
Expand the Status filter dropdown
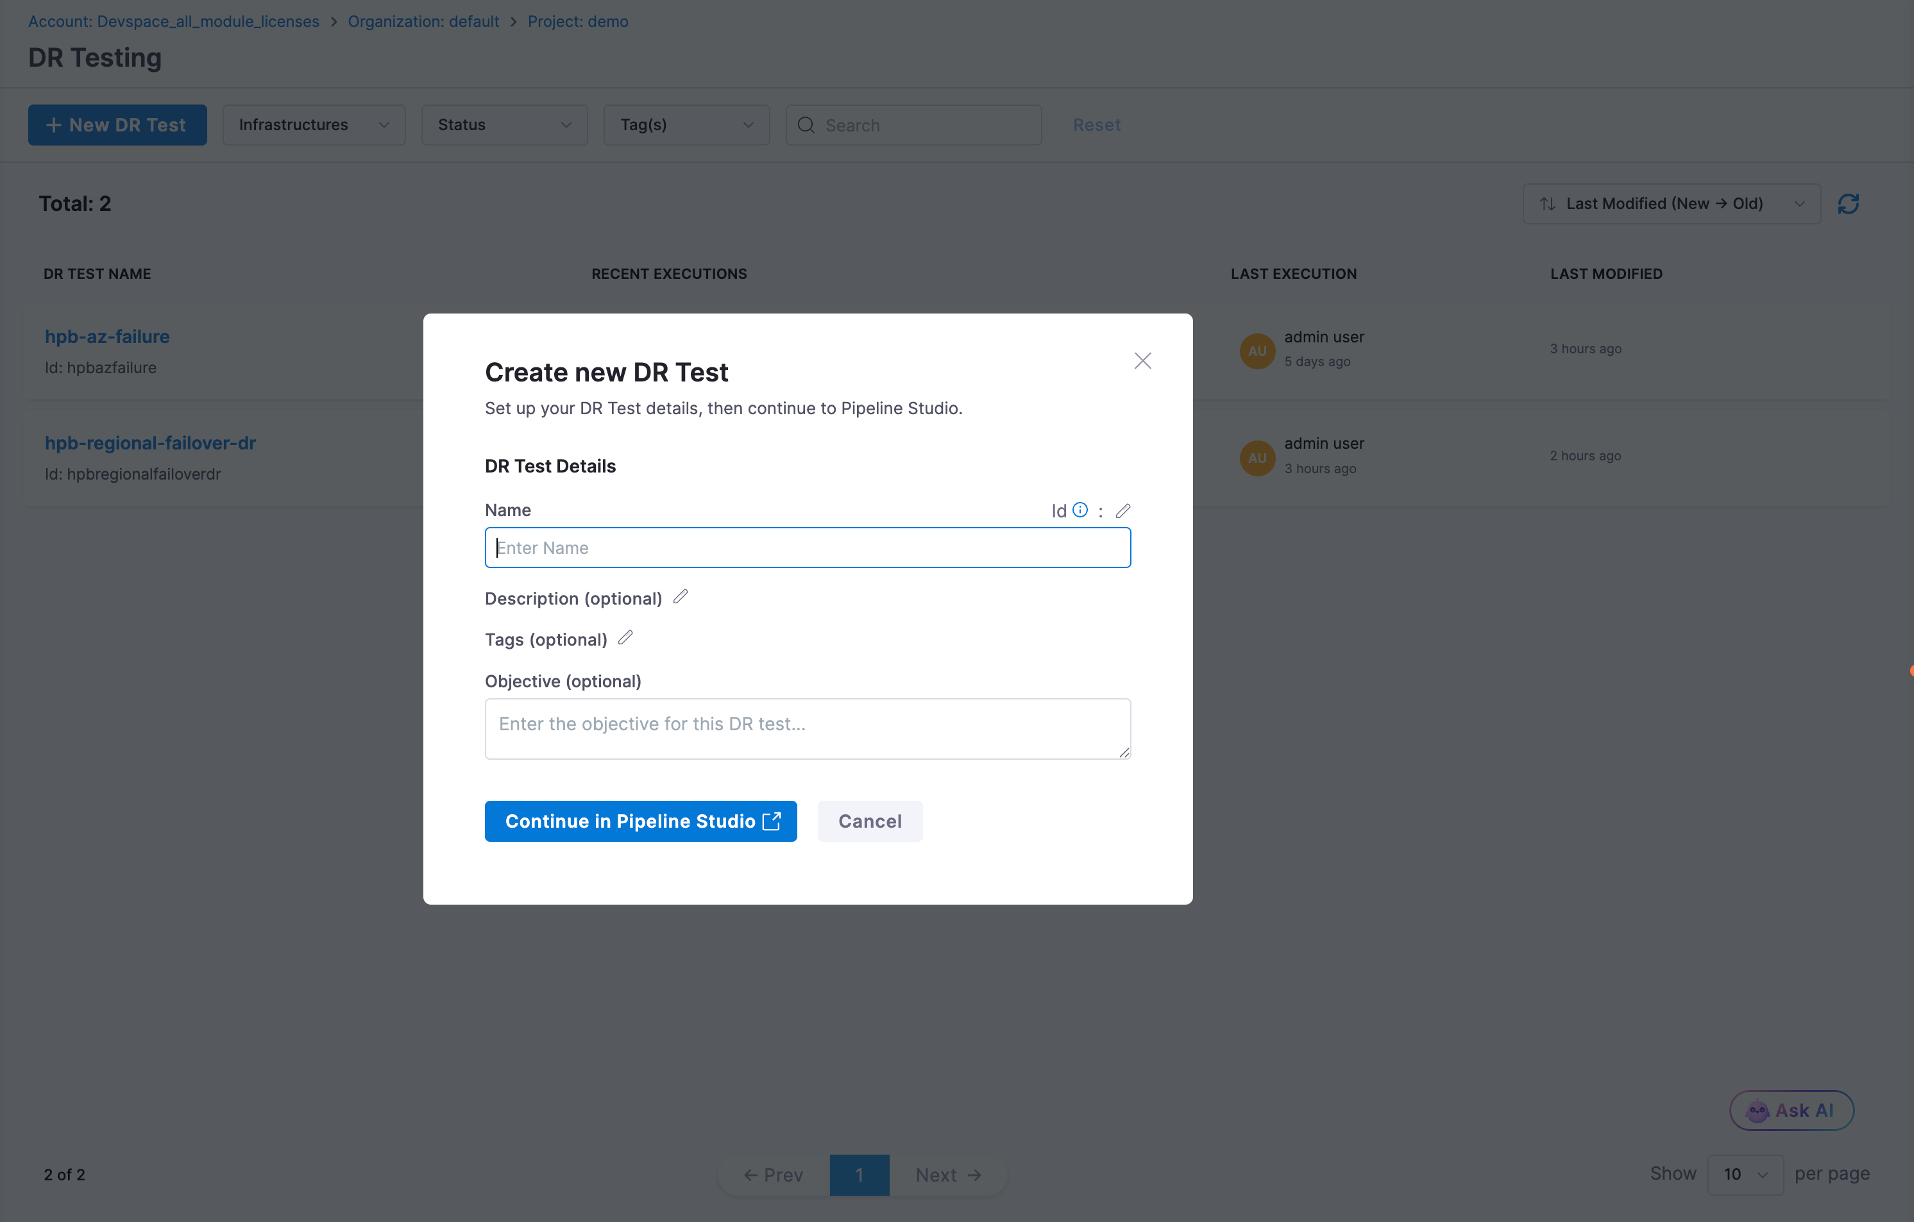(504, 125)
